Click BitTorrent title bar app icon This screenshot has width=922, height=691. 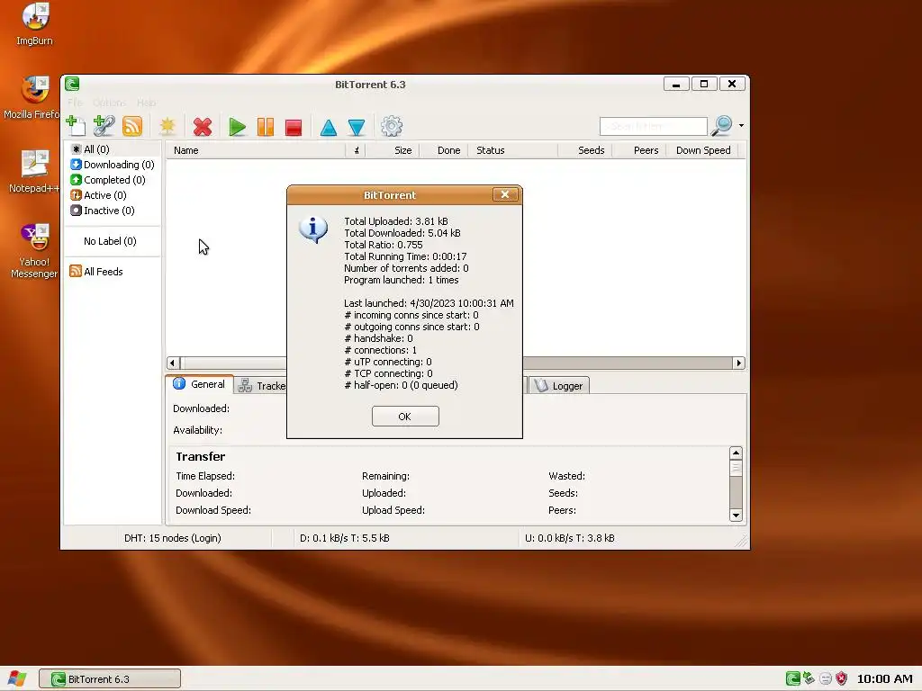pos(72,84)
